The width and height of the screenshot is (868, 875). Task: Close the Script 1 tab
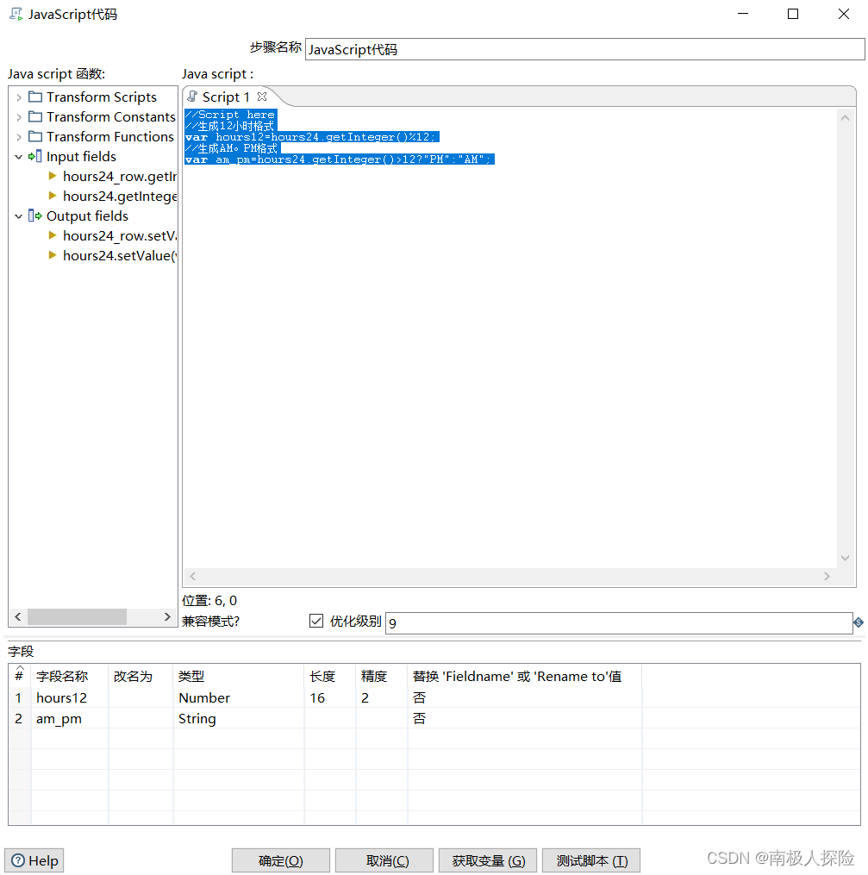click(x=262, y=97)
